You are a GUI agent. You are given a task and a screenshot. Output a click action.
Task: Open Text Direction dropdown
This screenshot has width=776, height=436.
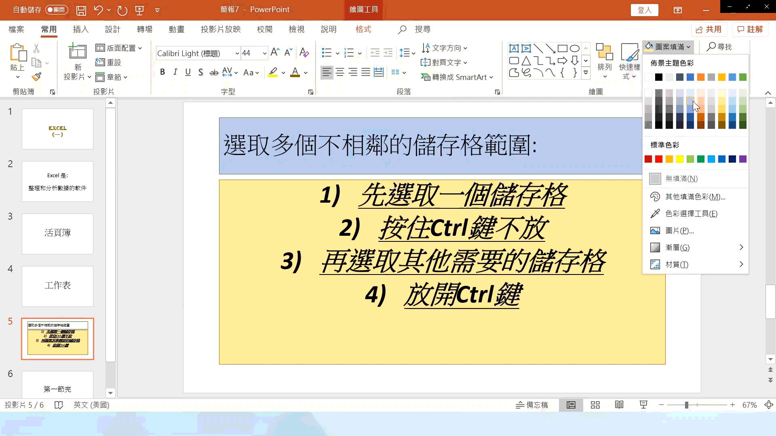445,48
